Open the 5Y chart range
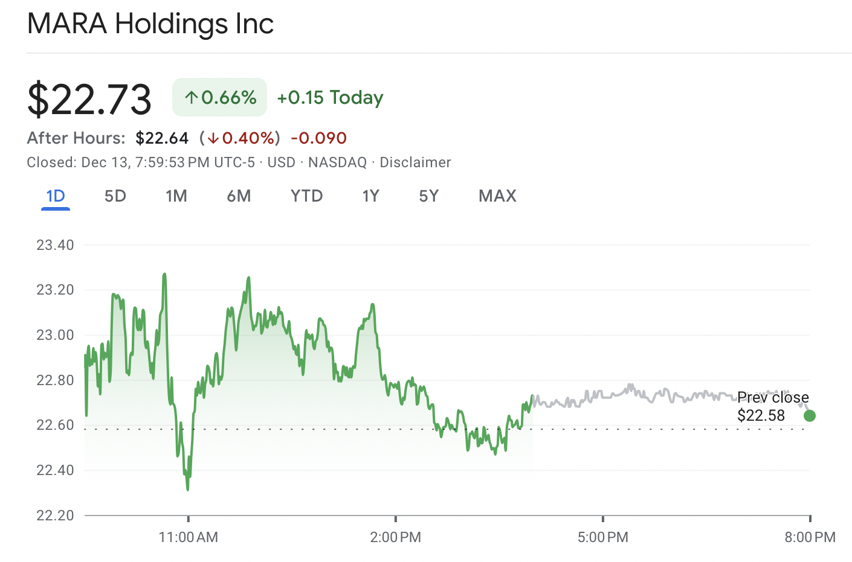The height and width of the screenshot is (562, 852). 428,196
